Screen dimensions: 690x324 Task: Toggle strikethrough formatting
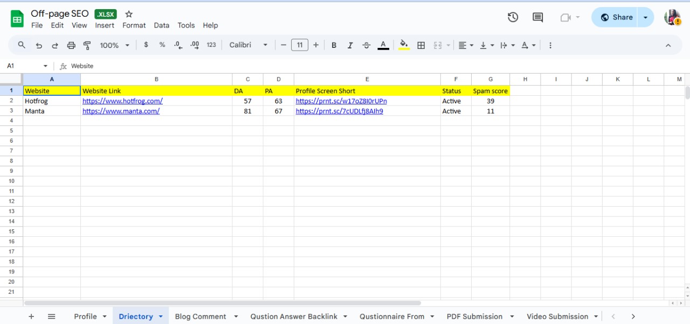click(367, 45)
